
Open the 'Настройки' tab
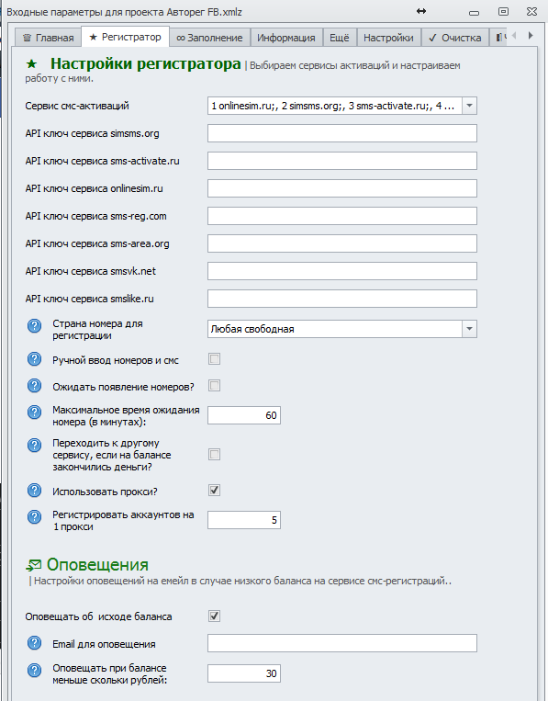click(388, 38)
